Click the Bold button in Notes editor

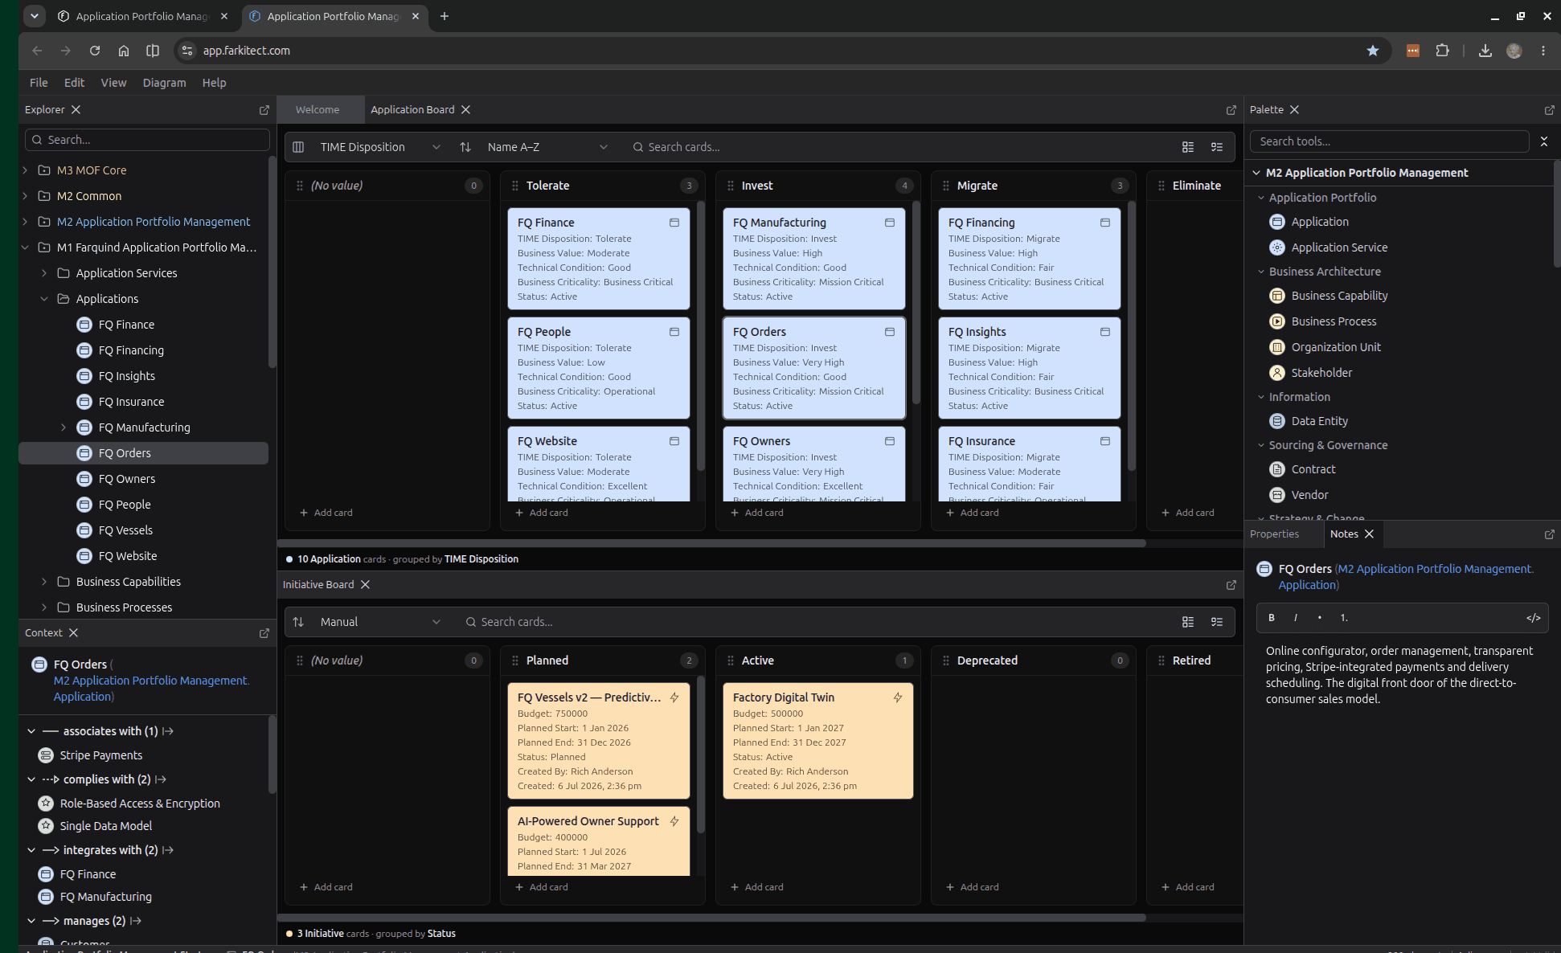(x=1272, y=618)
